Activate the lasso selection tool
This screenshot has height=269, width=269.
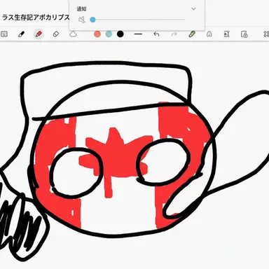73,34
